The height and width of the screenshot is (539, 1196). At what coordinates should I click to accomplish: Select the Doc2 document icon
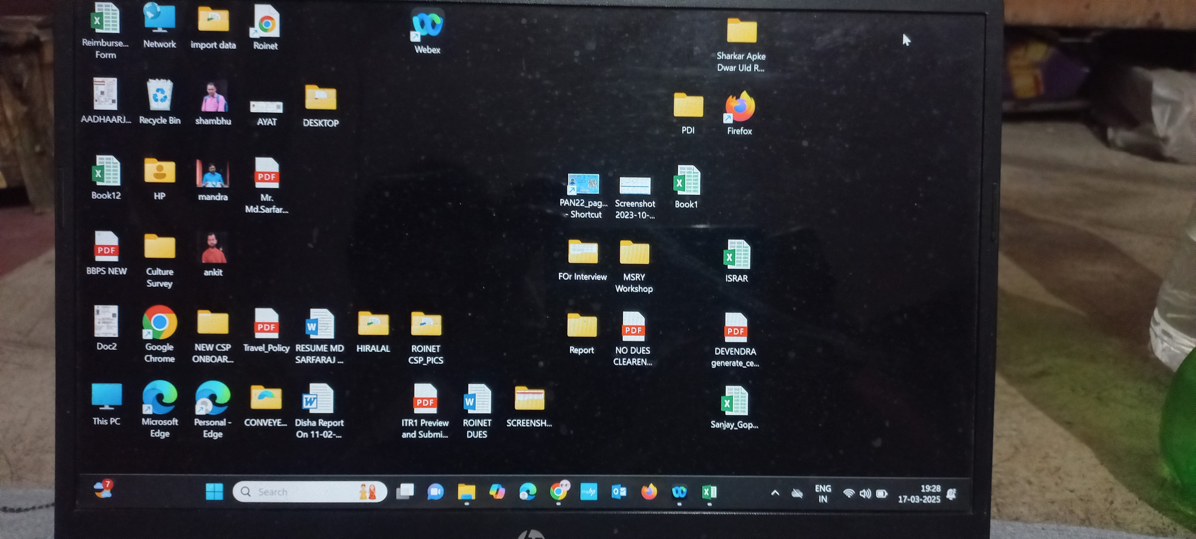click(106, 328)
